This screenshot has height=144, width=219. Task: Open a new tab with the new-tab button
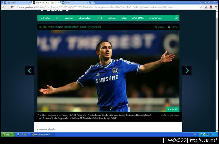coord(92,3)
